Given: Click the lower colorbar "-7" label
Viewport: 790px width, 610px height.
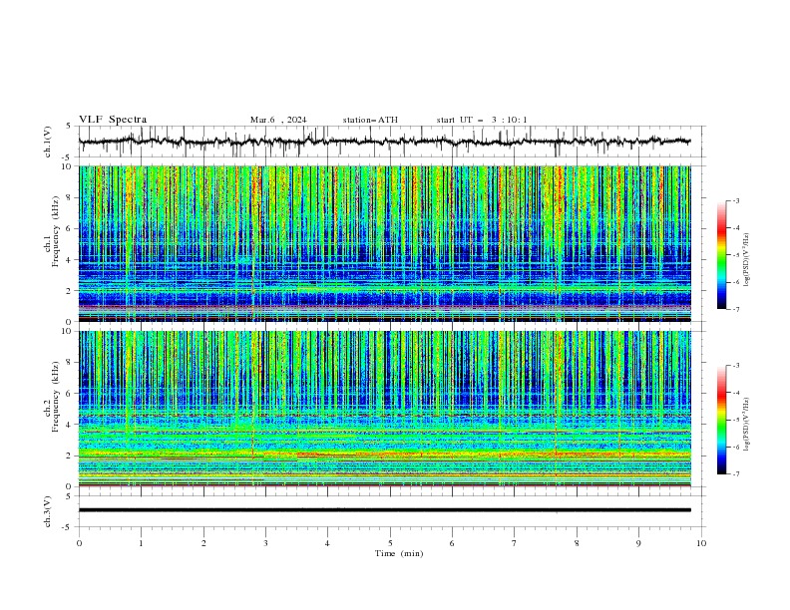Looking at the screenshot, I should (735, 473).
